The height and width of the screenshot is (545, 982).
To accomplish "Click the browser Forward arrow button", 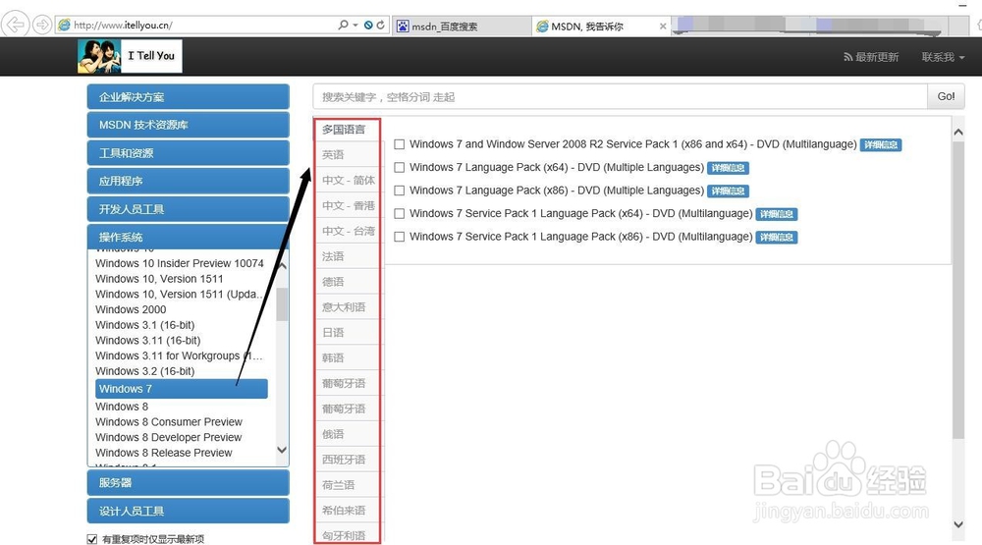I will click(42, 26).
